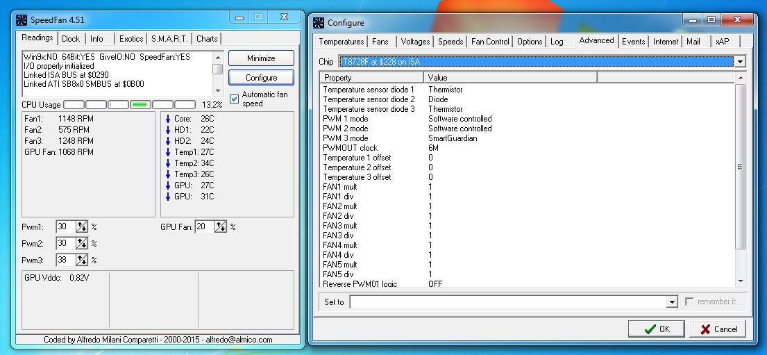Select the Reverse PWM01 logic row

point(528,283)
